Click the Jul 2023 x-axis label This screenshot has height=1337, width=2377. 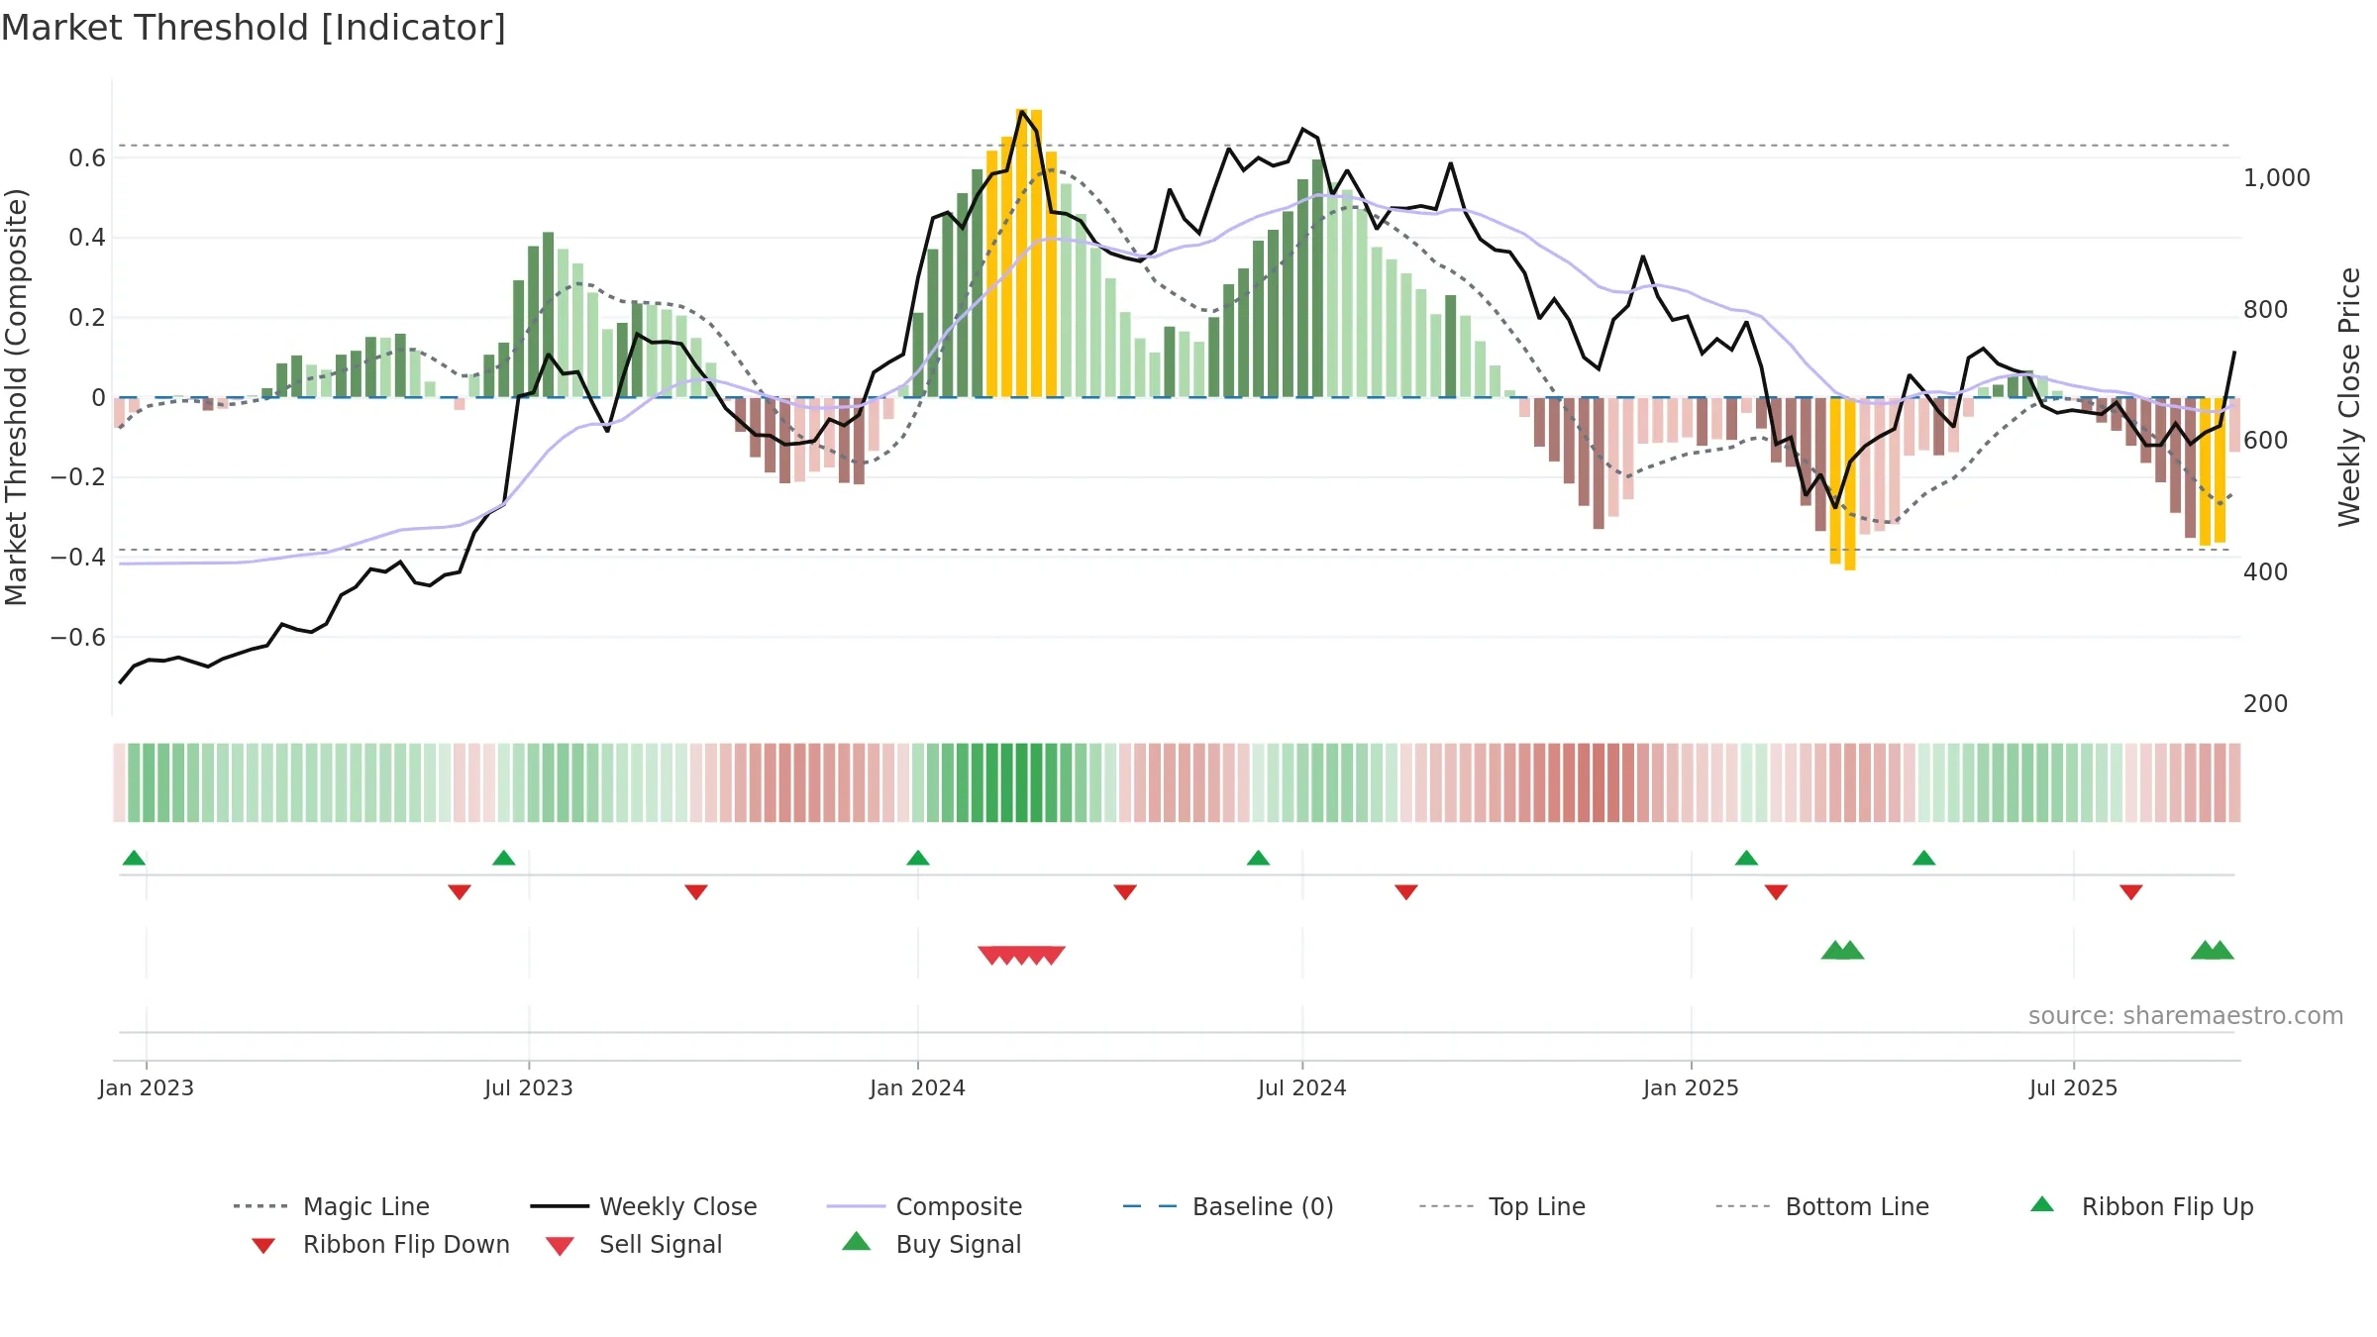pyautogui.click(x=529, y=1087)
